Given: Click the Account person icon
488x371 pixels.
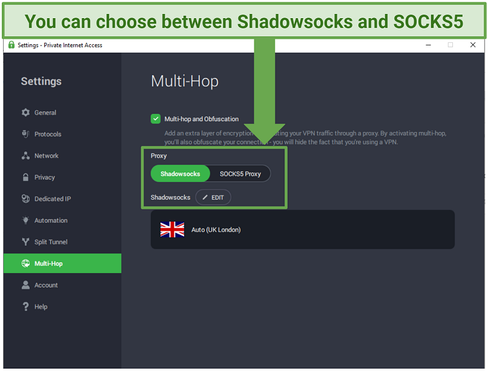Looking at the screenshot, I should [25, 285].
